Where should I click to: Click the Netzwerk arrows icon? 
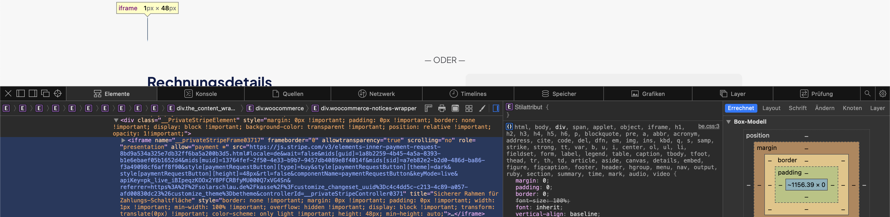362,94
